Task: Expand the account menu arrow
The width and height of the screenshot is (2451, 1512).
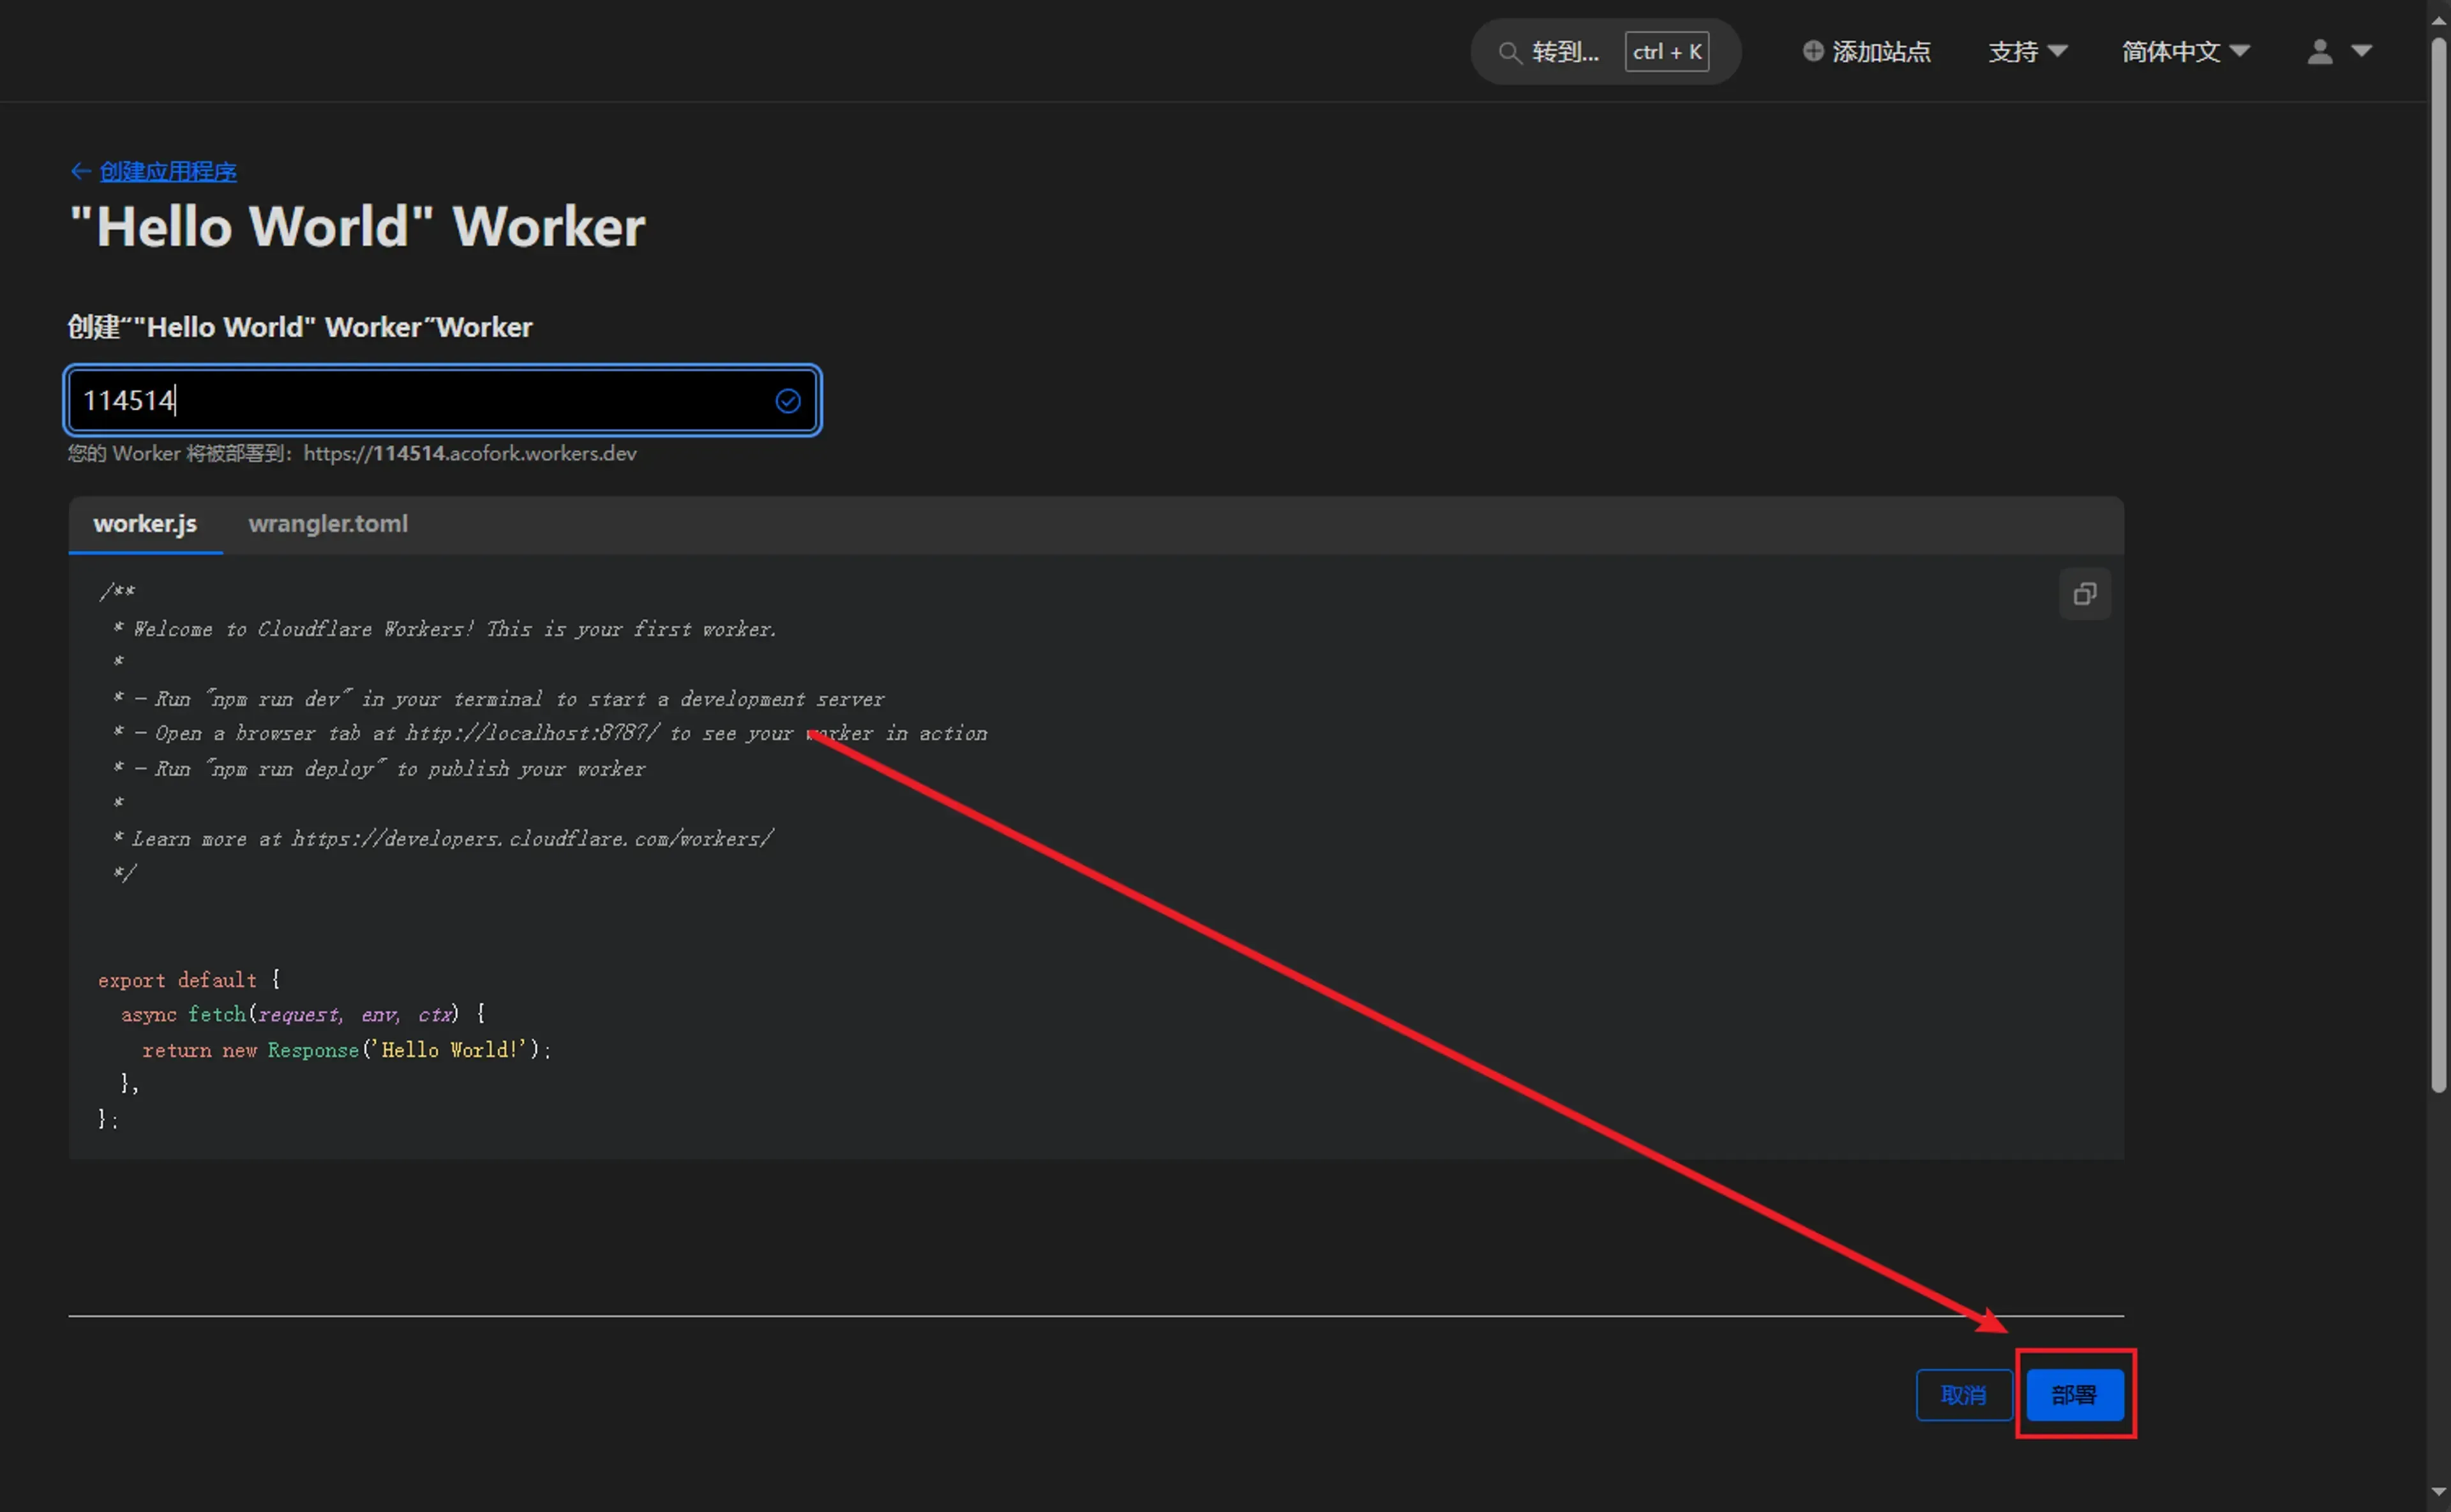Action: pos(2362,51)
